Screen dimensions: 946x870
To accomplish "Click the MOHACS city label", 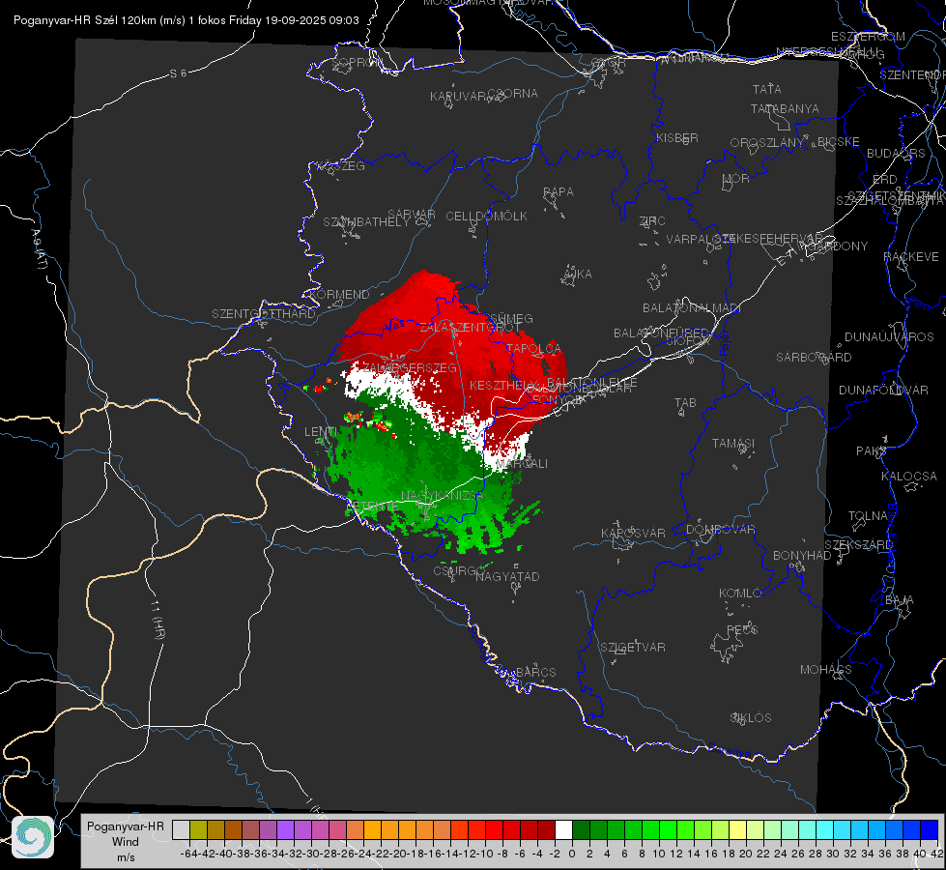I will coord(826,670).
